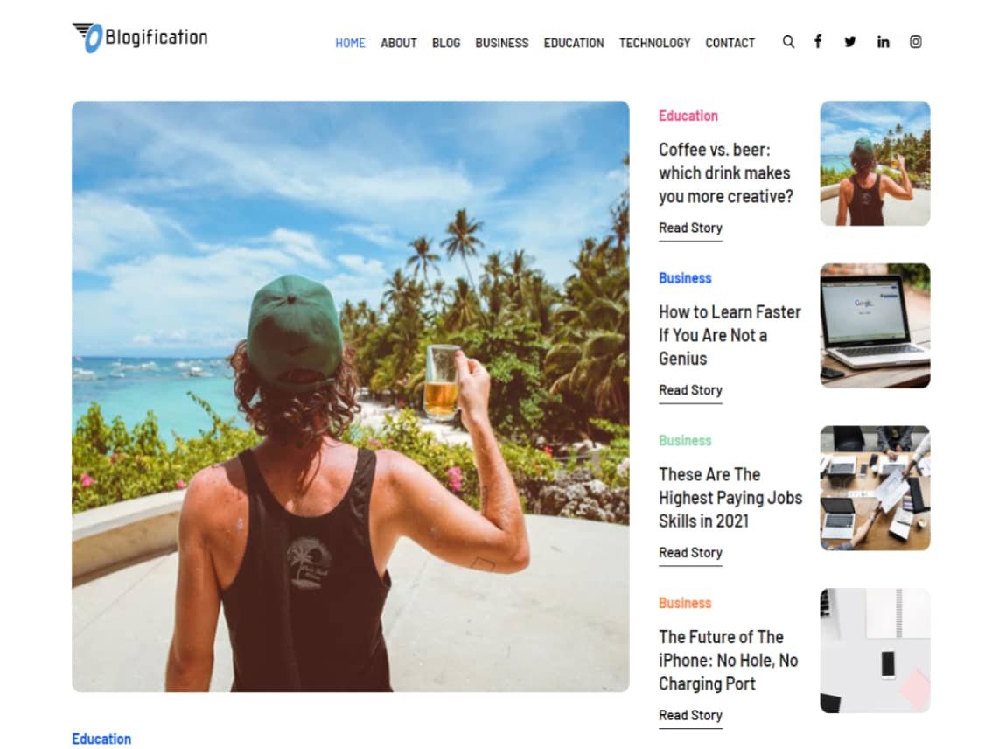The height and width of the screenshot is (749, 999).
Task: Read Story for Highest Paying Jobs article
Action: pyautogui.click(x=690, y=553)
